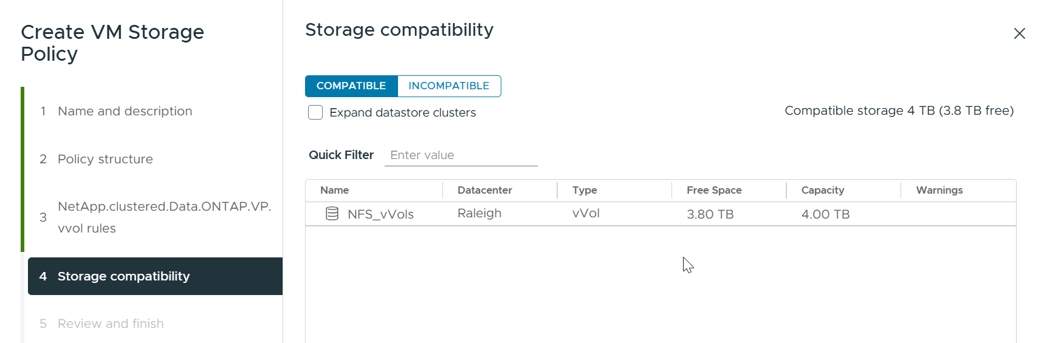The width and height of the screenshot is (1044, 343).
Task: Select step 4 Storage compatibility
Action: [124, 276]
